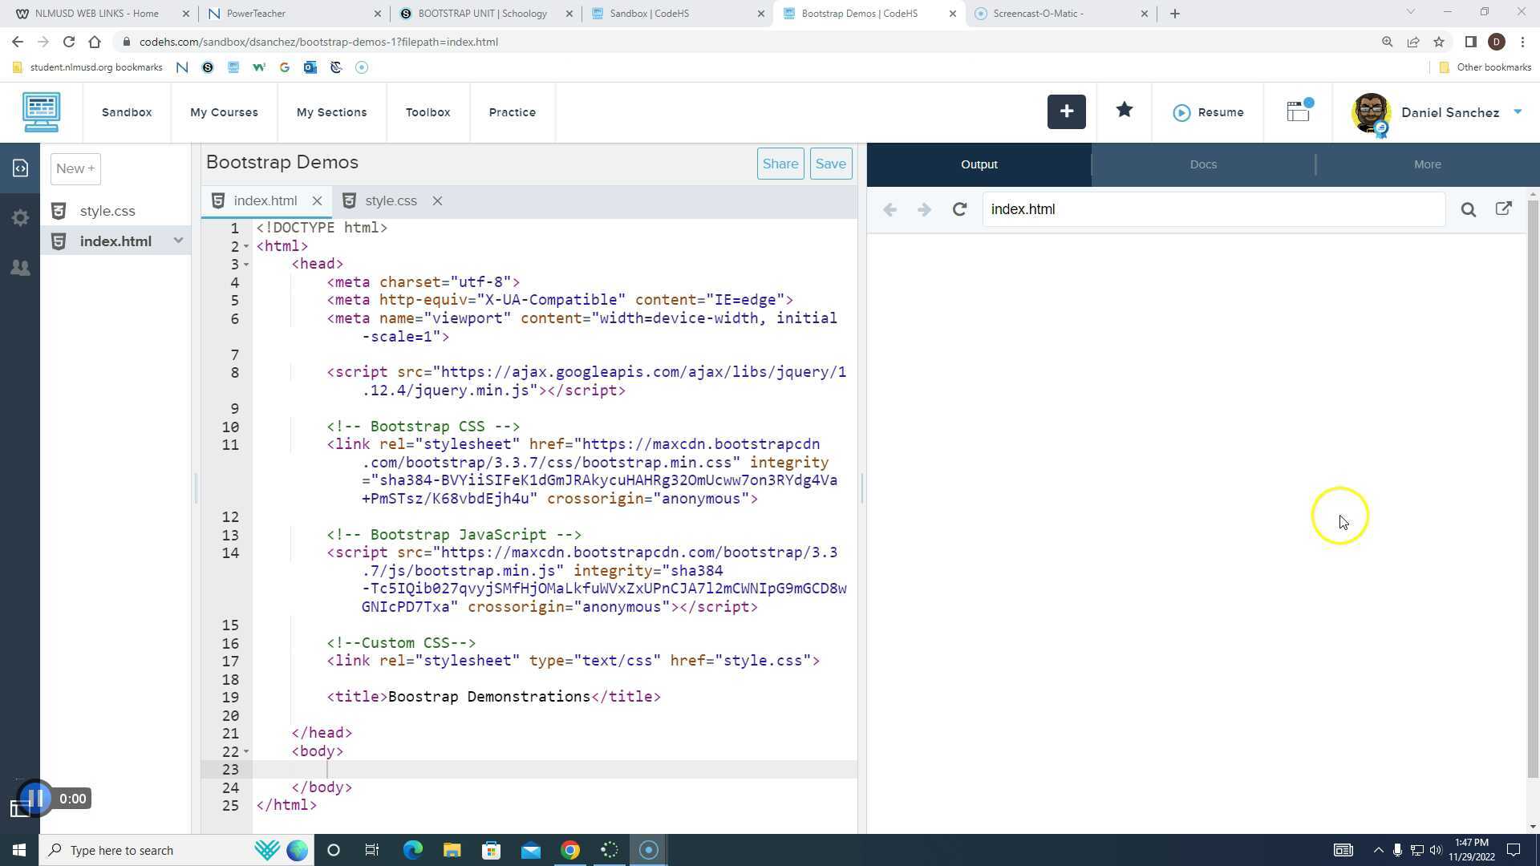Expand the index.html file options chevron
Viewport: 1540px width, 866px height.
click(178, 241)
